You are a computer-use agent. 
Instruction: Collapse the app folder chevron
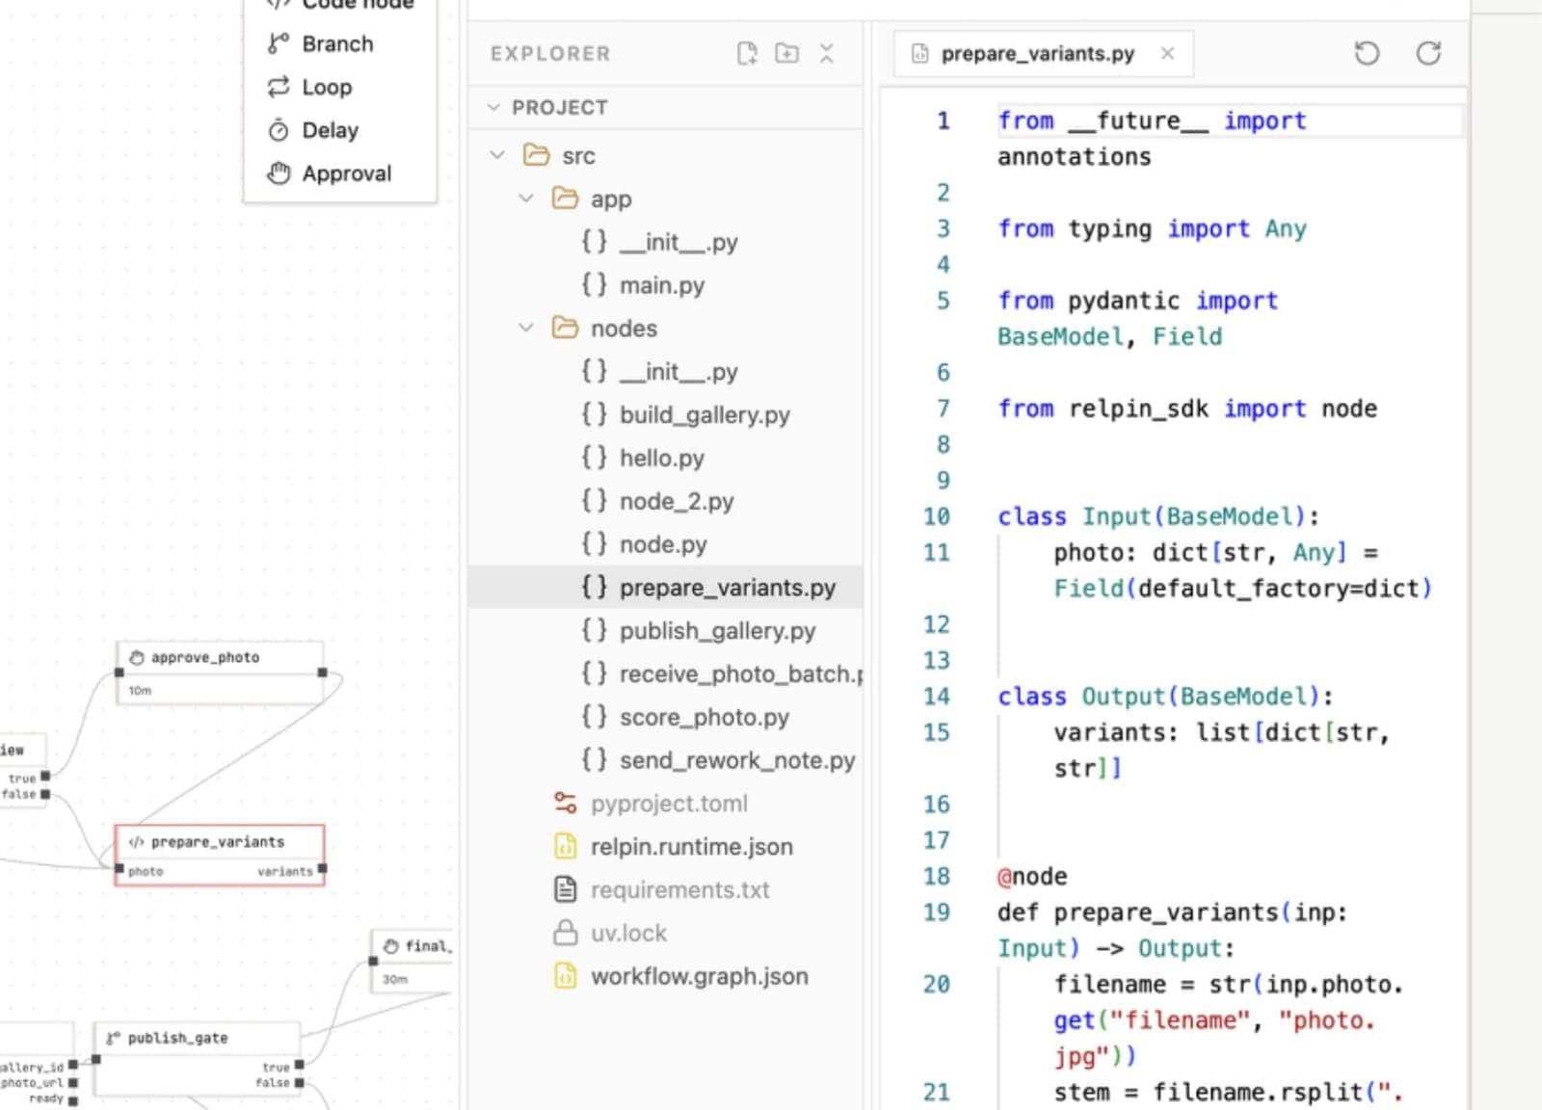click(x=526, y=198)
